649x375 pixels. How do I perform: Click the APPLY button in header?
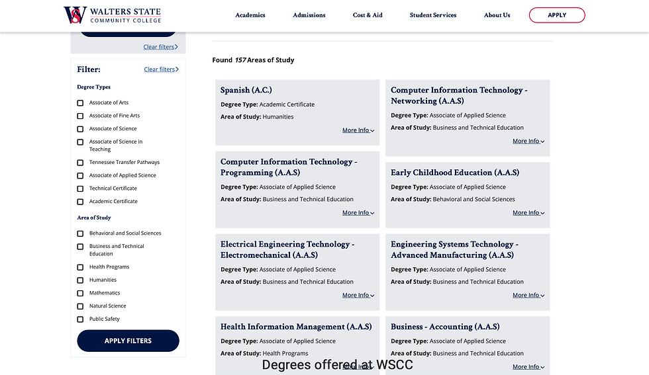click(x=557, y=15)
